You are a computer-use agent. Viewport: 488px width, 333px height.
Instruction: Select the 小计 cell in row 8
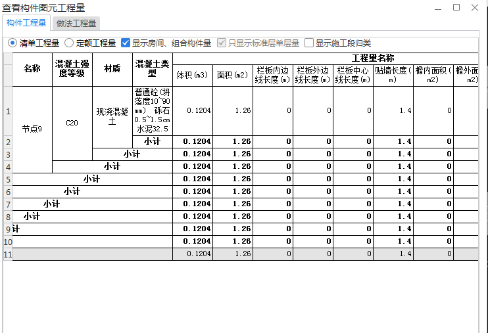pos(93,216)
